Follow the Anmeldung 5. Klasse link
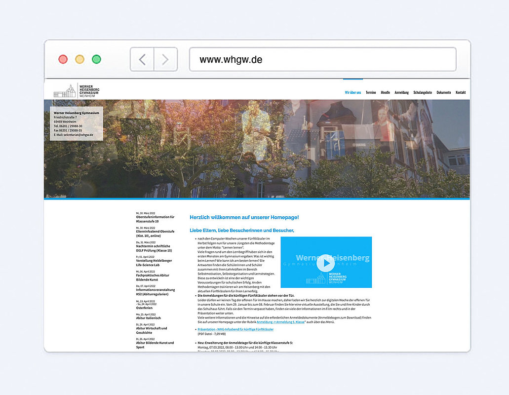 point(281,322)
